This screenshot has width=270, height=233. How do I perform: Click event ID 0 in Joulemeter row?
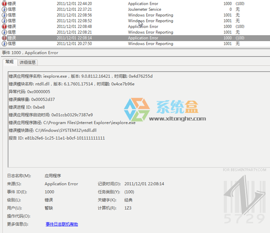(230, 9)
